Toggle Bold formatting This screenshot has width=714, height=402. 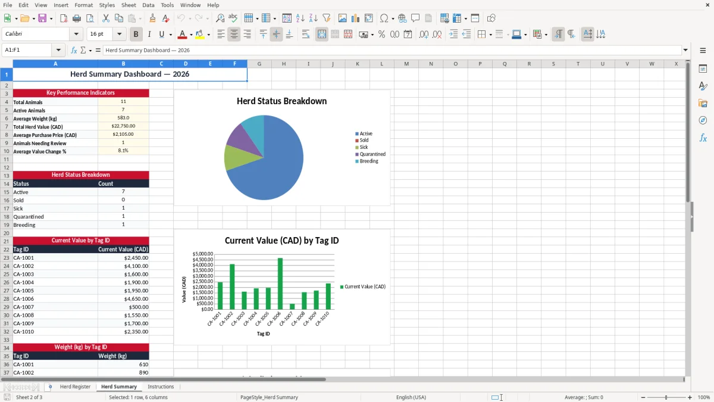136,35
